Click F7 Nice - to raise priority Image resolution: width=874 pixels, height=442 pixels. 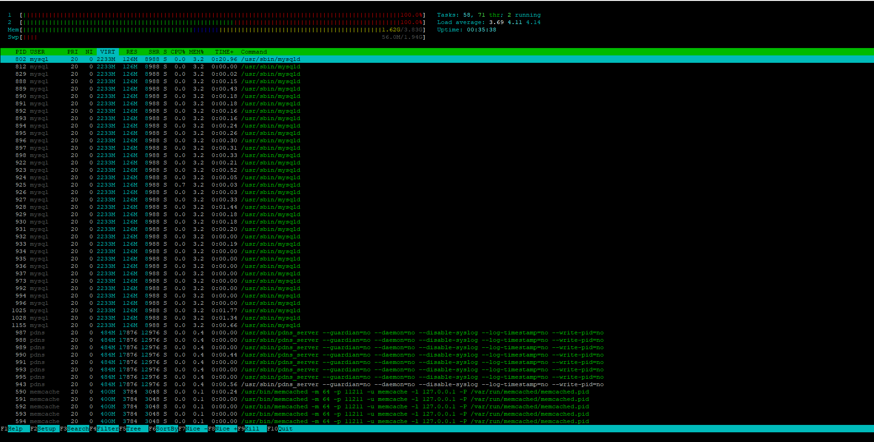(x=193, y=429)
